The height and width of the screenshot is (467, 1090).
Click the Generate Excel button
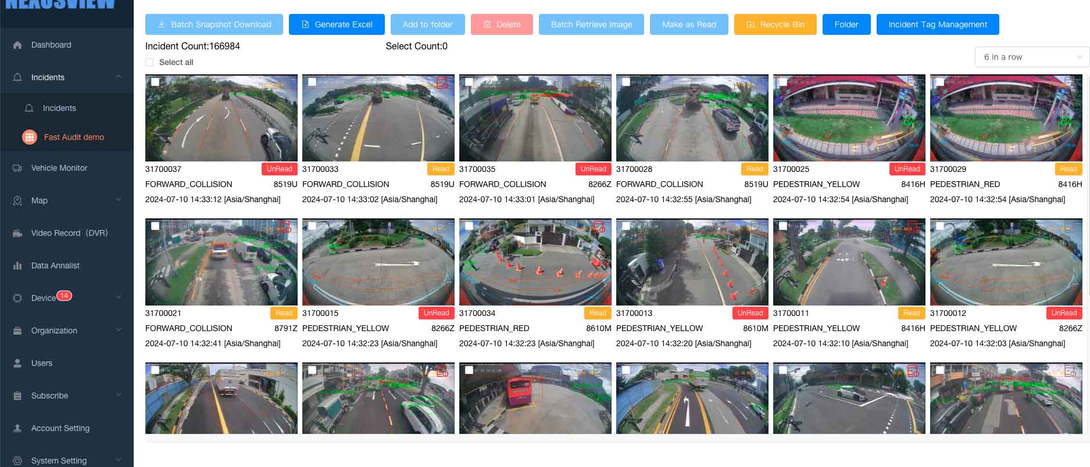[337, 24]
